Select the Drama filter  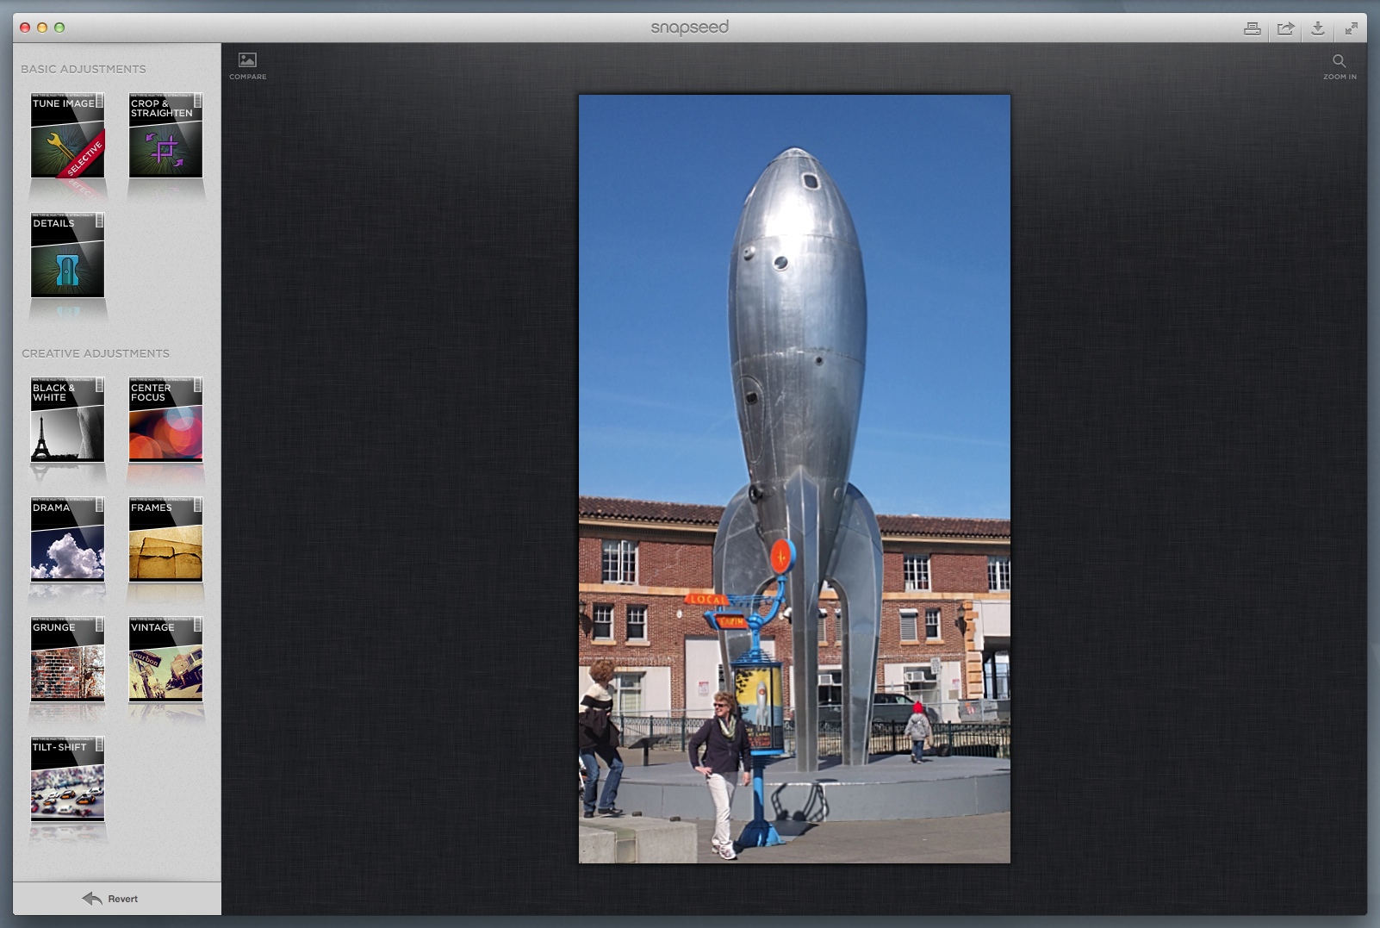point(67,539)
